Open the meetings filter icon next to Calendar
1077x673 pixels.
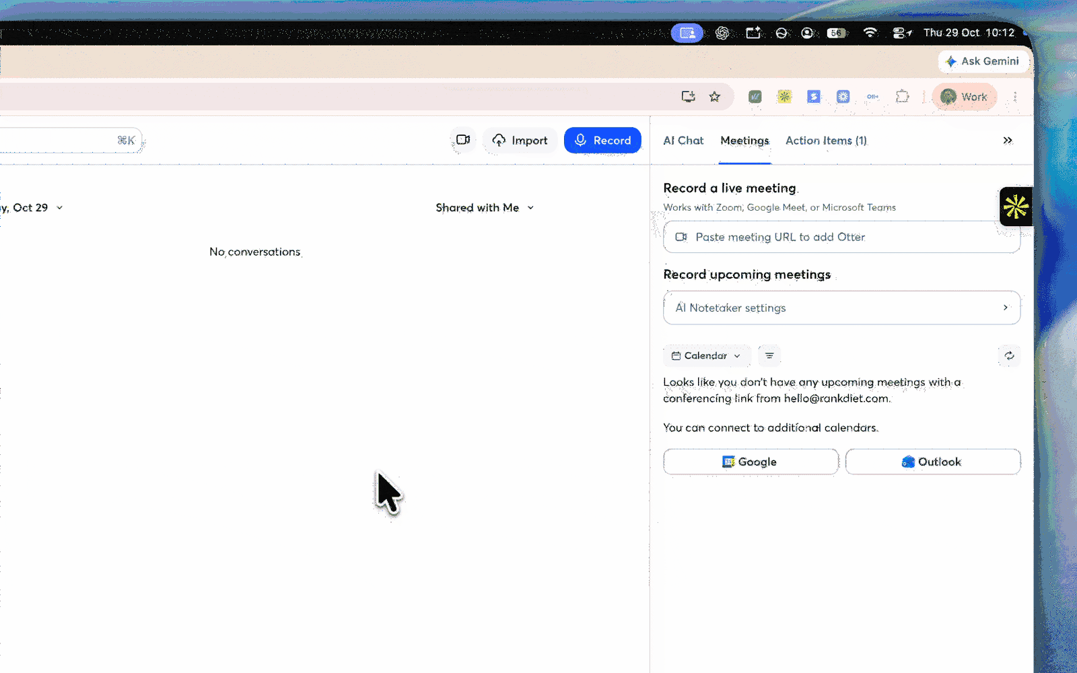click(769, 355)
